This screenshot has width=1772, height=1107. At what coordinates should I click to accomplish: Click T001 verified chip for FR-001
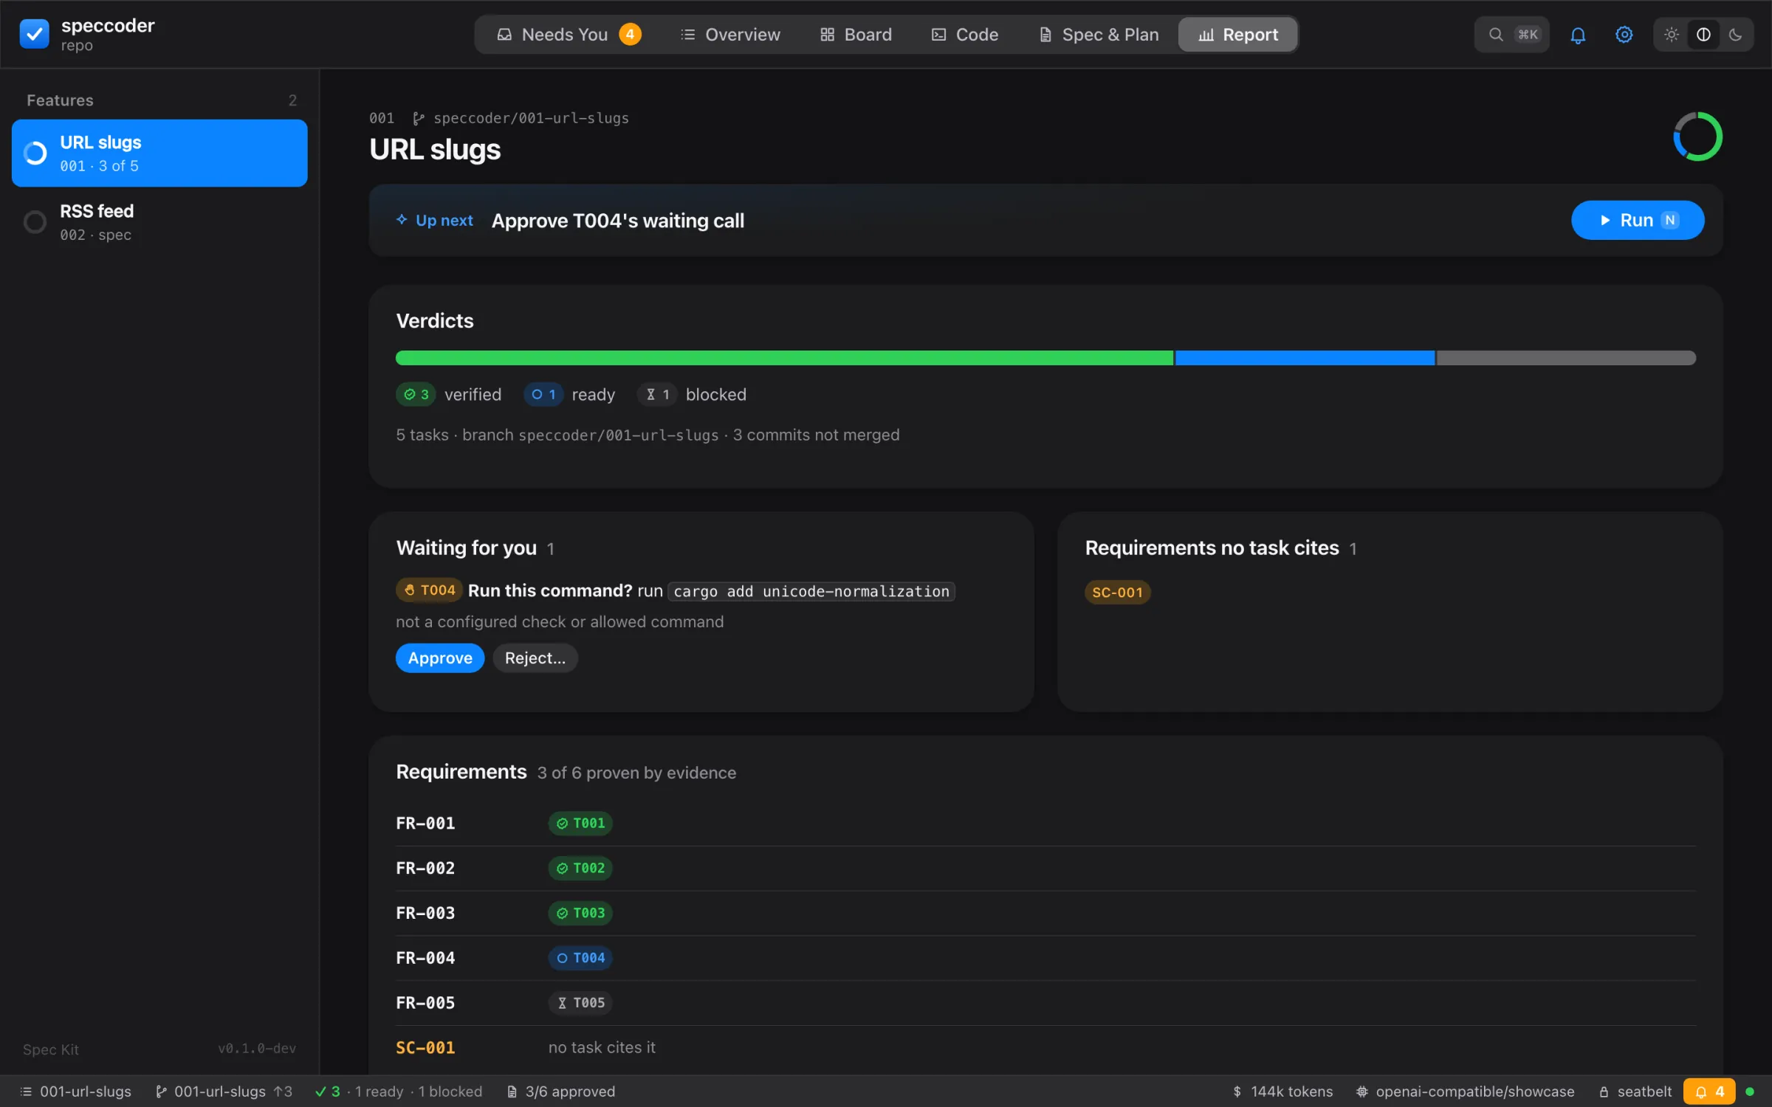(x=580, y=823)
